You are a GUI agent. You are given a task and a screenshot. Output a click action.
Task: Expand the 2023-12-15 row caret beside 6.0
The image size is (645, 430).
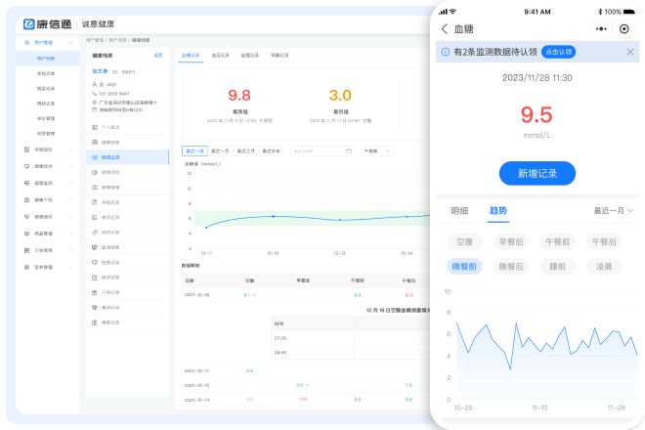pos(308,385)
